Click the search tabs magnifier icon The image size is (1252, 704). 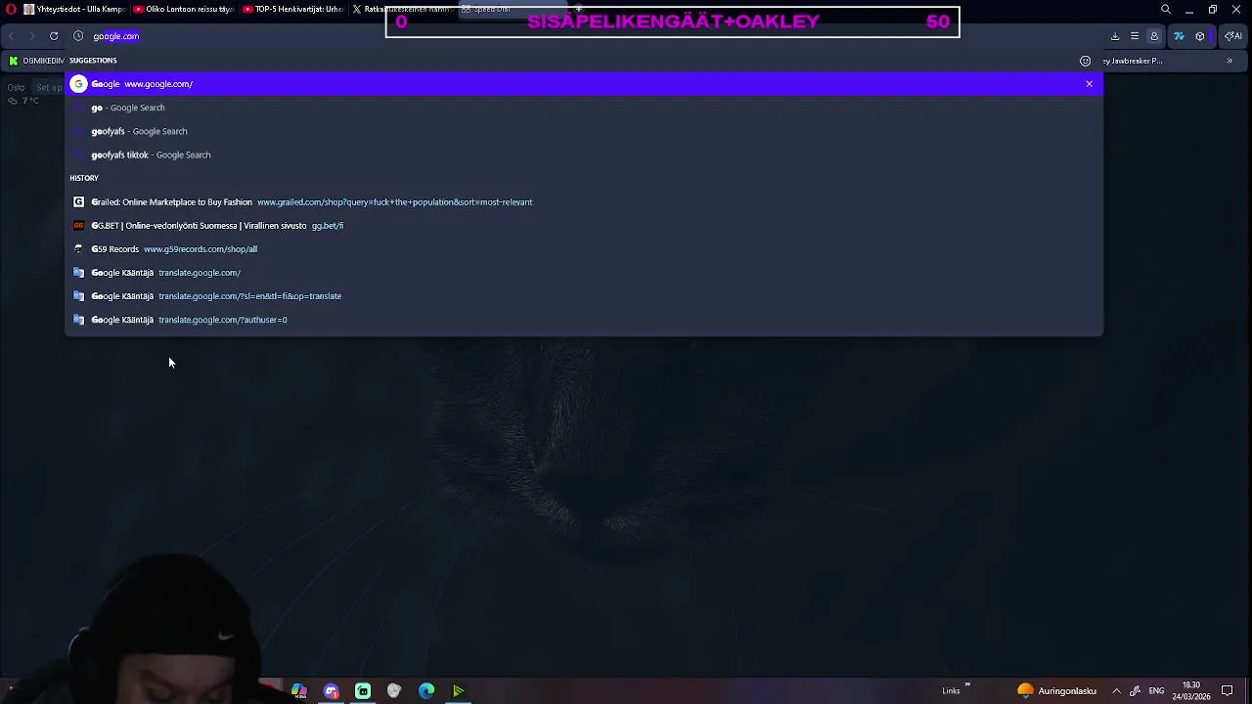(1166, 10)
